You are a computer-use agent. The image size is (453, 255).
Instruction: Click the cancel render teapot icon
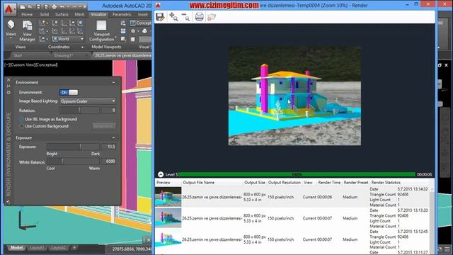click(x=212, y=17)
